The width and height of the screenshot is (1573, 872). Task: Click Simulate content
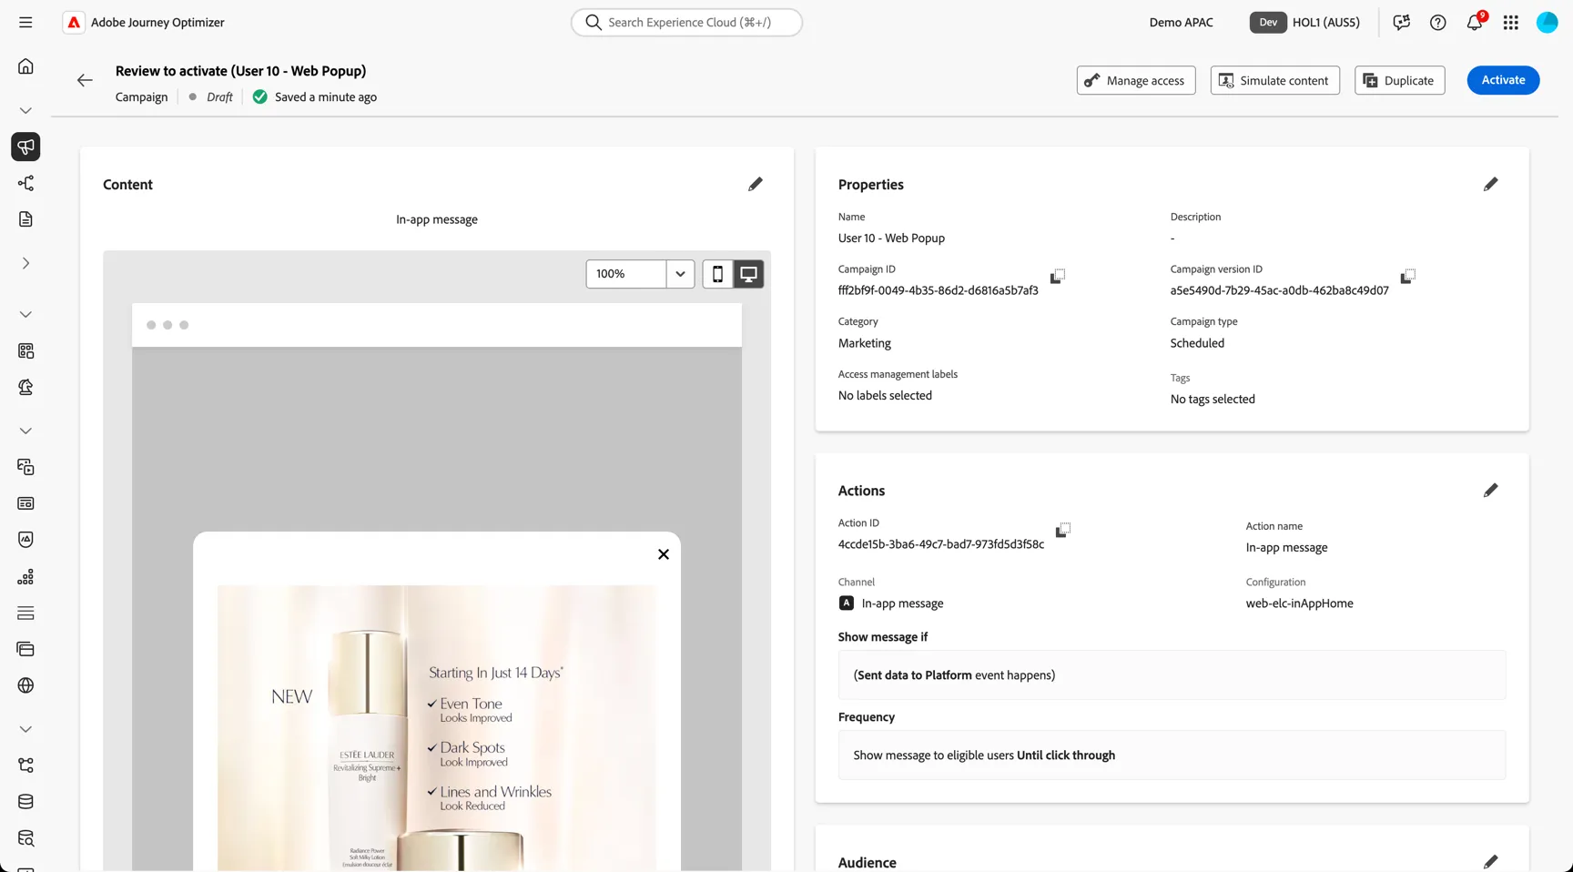1274,80
